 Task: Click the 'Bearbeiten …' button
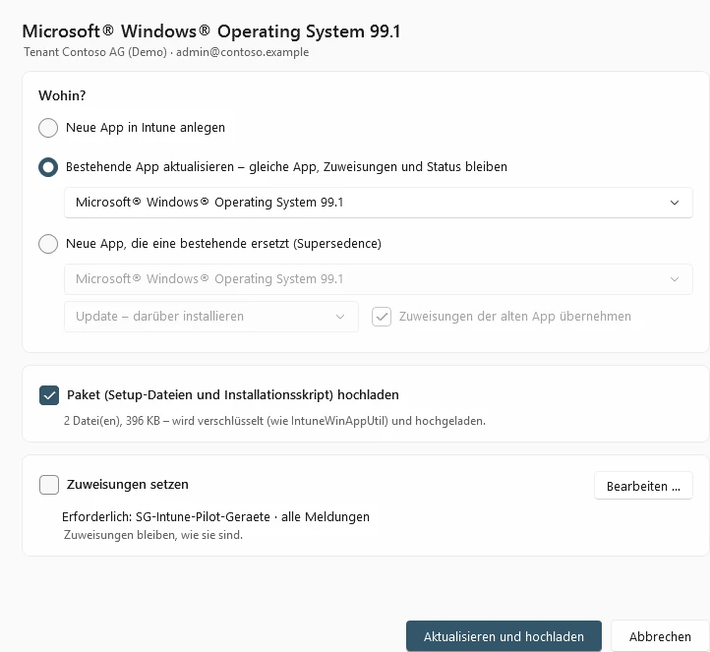click(x=643, y=486)
